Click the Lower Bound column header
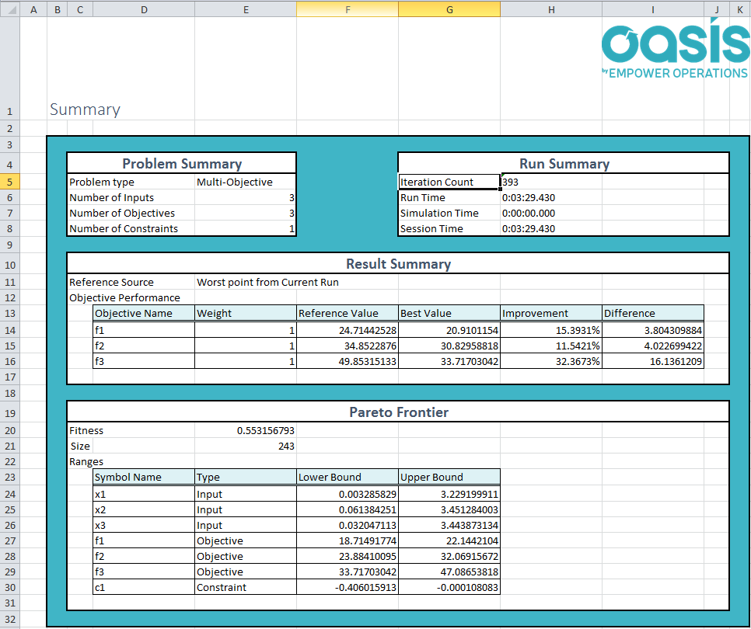Screen dimensions: 751x629 (x=348, y=477)
